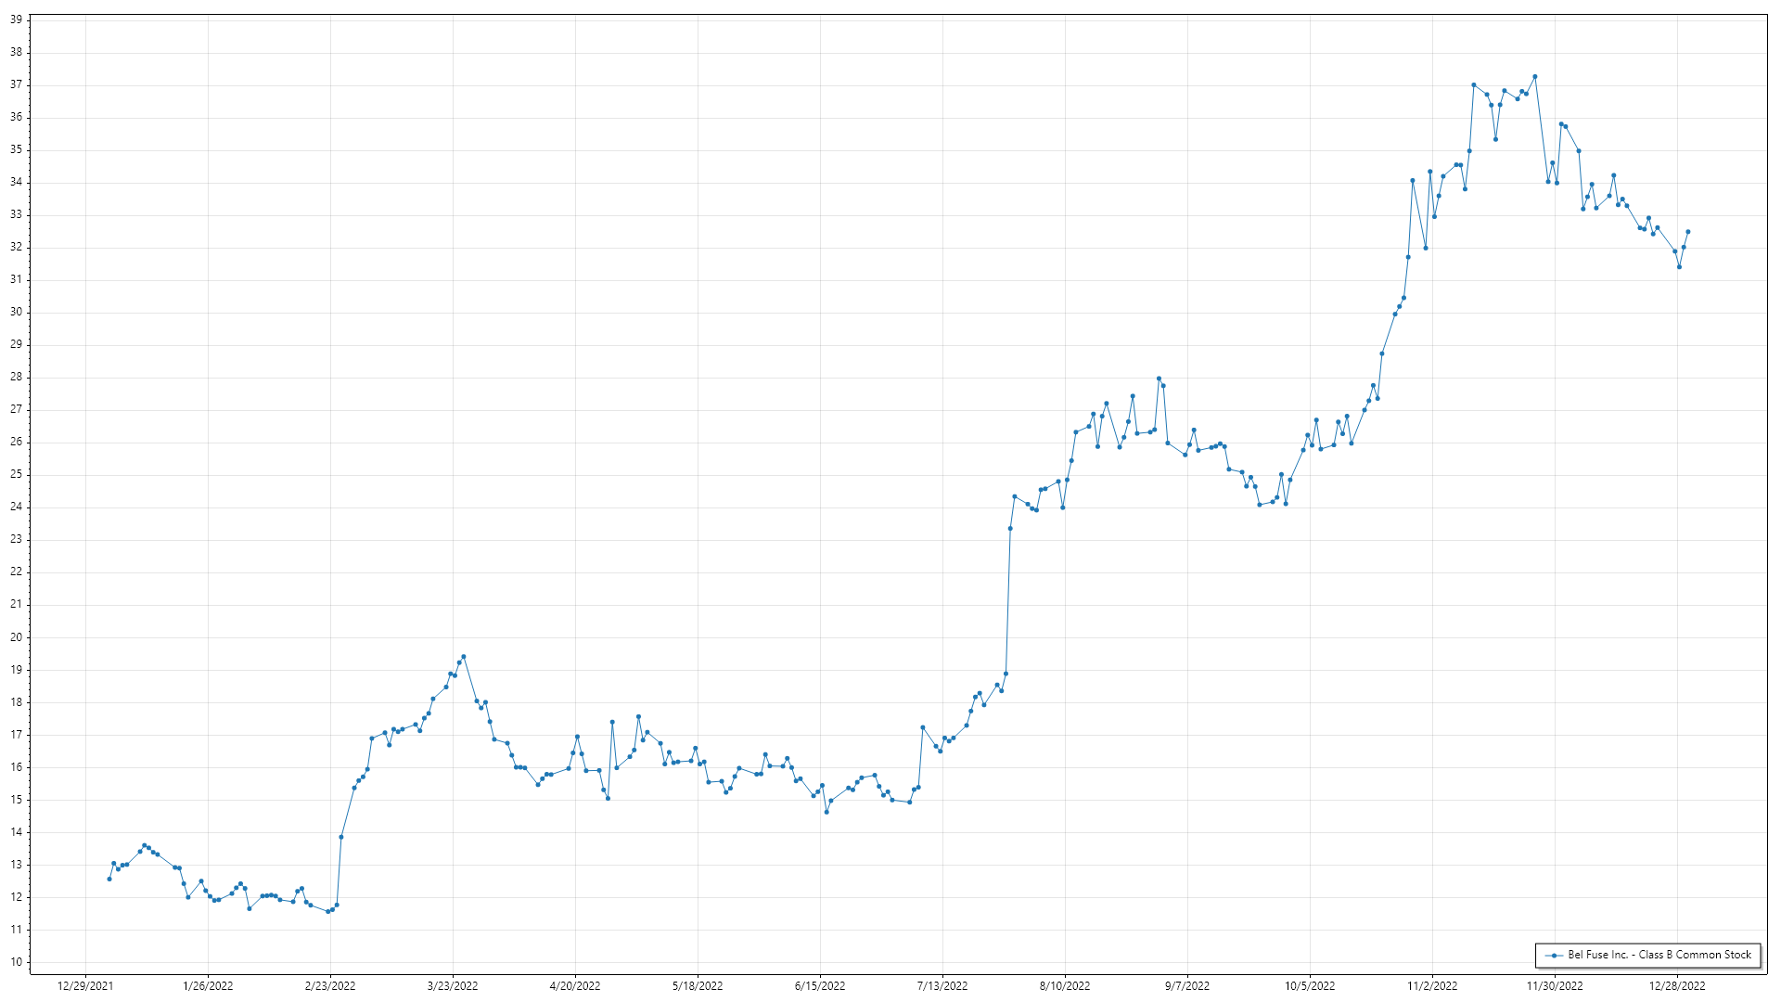Click the 10 label on the y-axis
Image resolution: width=1781 pixels, height=1002 pixels.
(x=16, y=962)
